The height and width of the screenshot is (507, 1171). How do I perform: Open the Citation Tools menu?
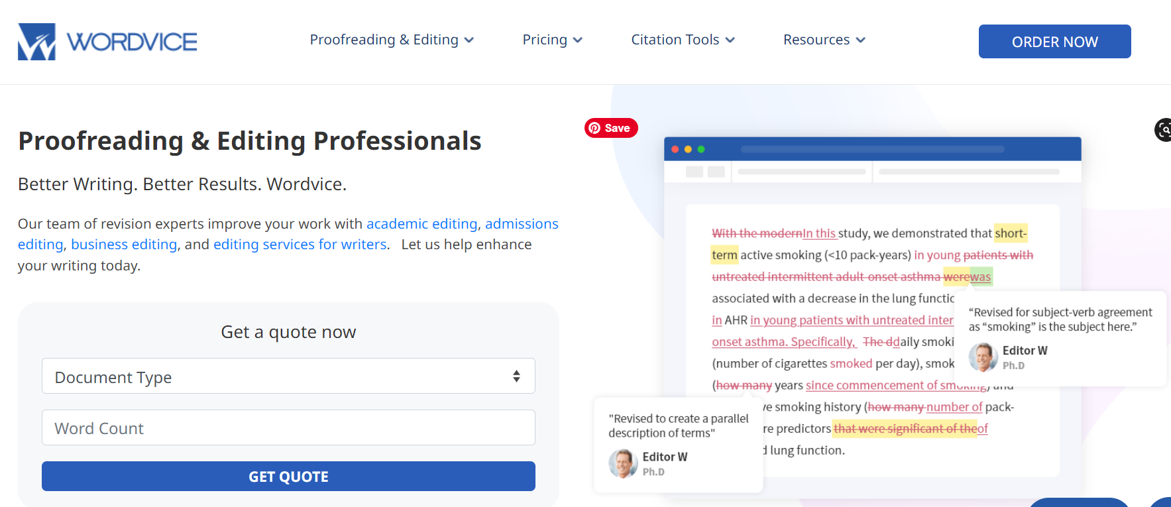[x=683, y=40]
